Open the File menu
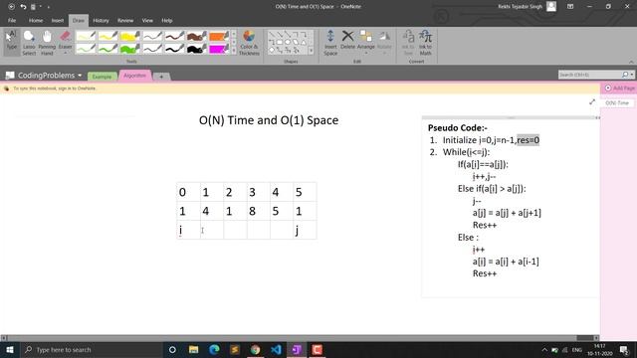 click(x=12, y=20)
